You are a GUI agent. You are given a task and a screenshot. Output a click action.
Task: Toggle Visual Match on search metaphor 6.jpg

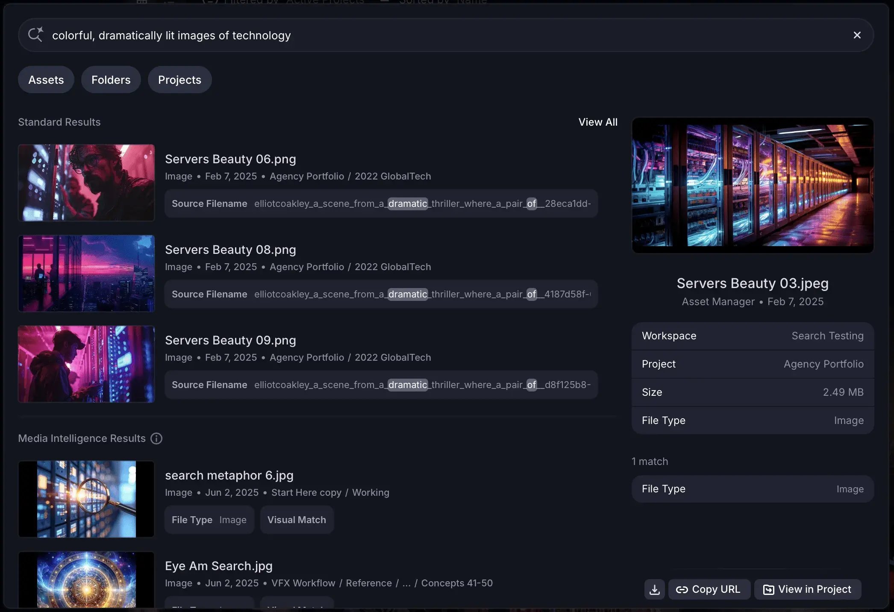pyautogui.click(x=297, y=520)
